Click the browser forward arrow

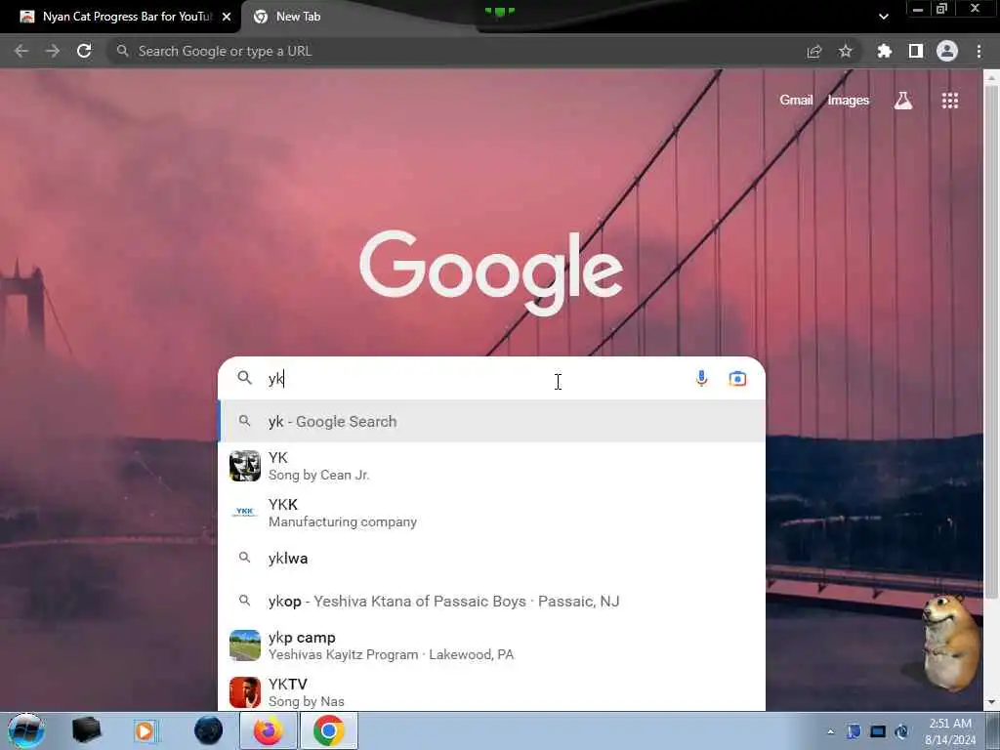pos(53,51)
